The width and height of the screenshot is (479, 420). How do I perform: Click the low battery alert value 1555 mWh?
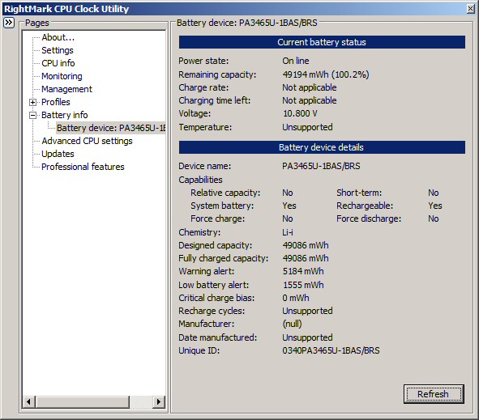pyautogui.click(x=303, y=285)
